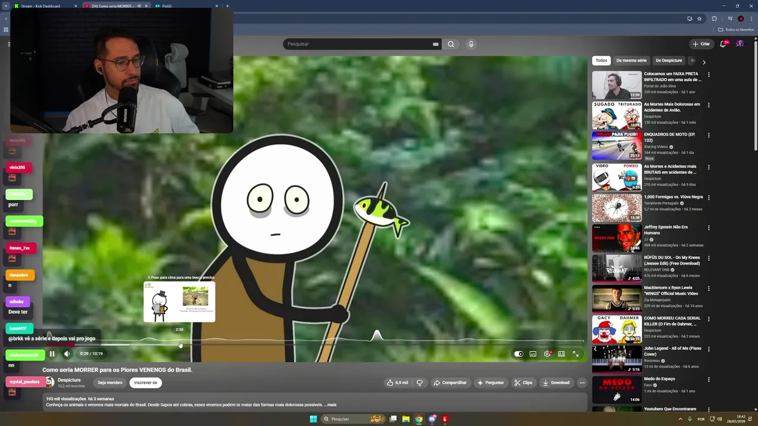Show hidden system tray icons chevron
This screenshot has width=758, height=426.
680,419
